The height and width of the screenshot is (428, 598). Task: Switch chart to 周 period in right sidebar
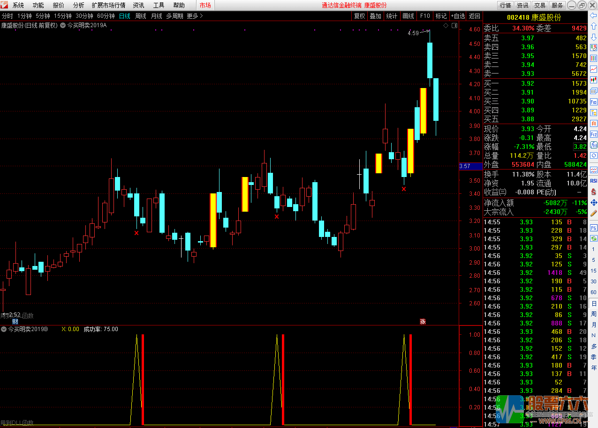[x=594, y=314]
